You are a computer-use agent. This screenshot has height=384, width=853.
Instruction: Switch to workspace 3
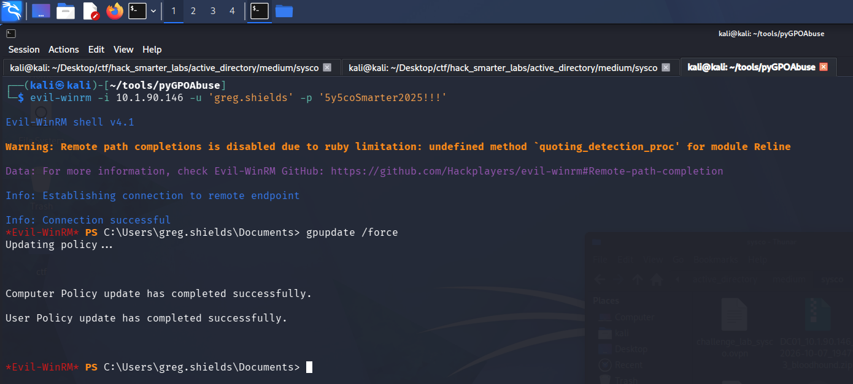coord(213,11)
